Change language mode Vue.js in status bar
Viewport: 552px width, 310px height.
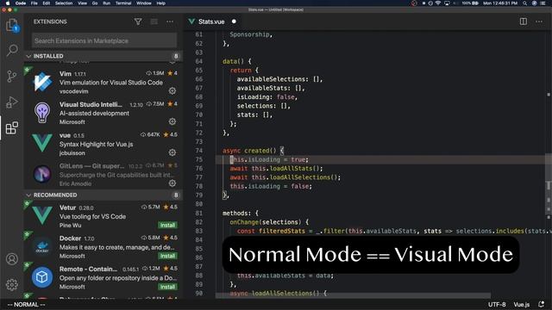tap(521, 304)
